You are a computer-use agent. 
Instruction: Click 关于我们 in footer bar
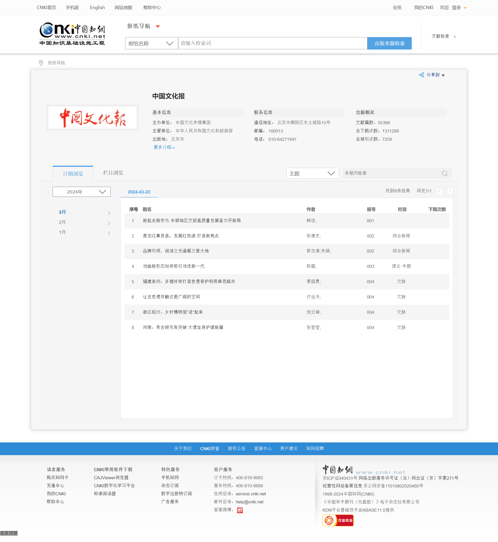183,449
